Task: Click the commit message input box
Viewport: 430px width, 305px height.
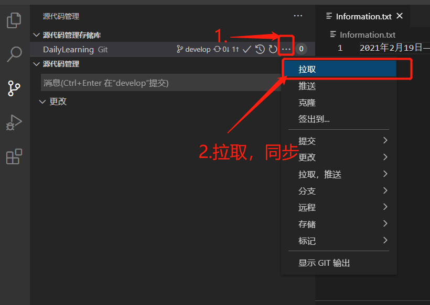Action: click(161, 83)
